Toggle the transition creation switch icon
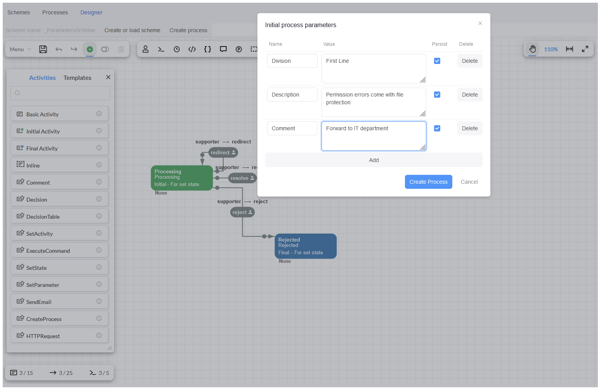The width and height of the screenshot is (601, 390). 105,49
